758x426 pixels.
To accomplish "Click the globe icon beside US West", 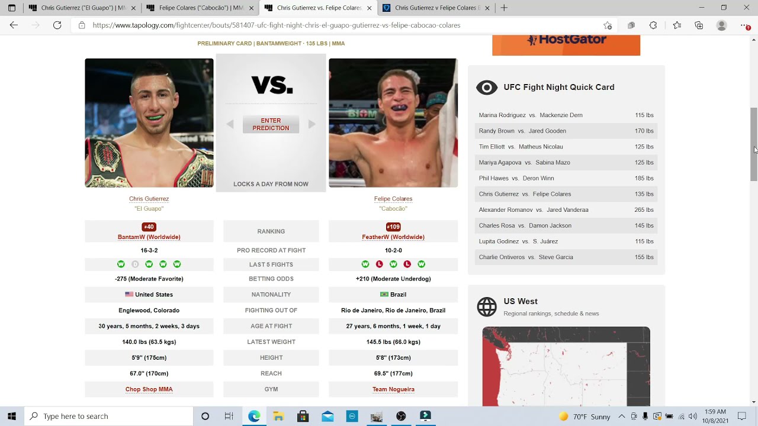I will click(x=487, y=307).
